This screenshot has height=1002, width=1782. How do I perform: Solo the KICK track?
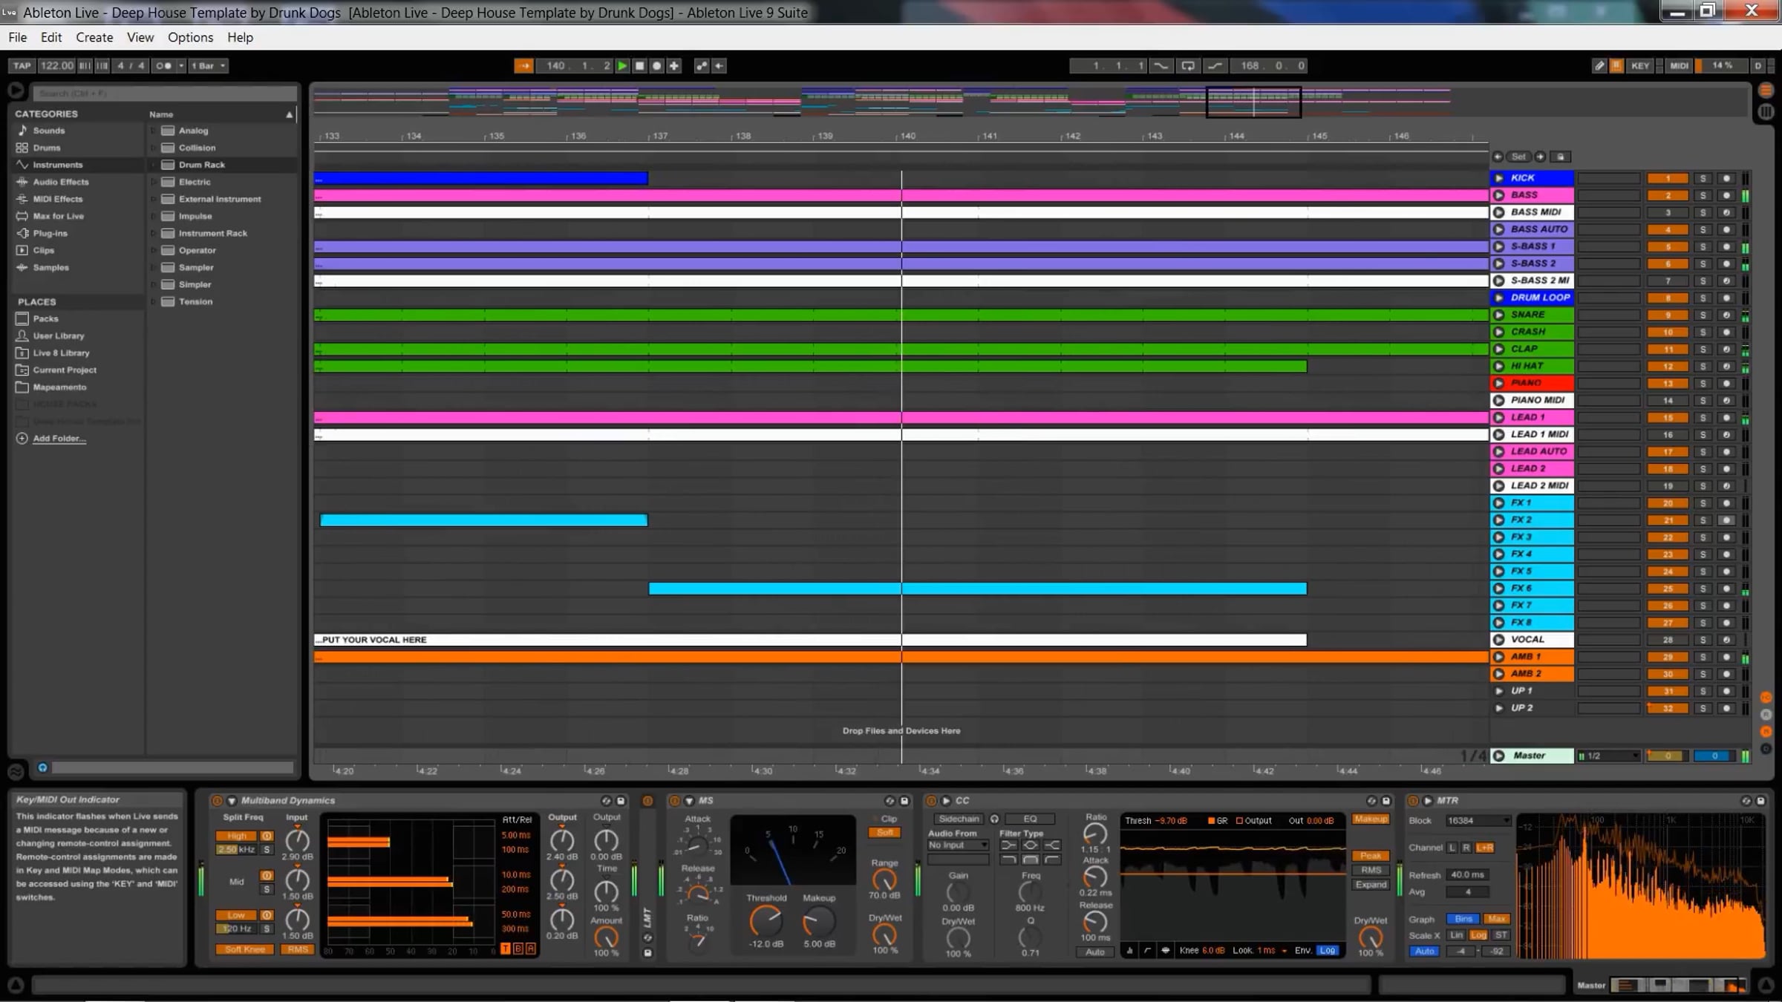[x=1703, y=179]
